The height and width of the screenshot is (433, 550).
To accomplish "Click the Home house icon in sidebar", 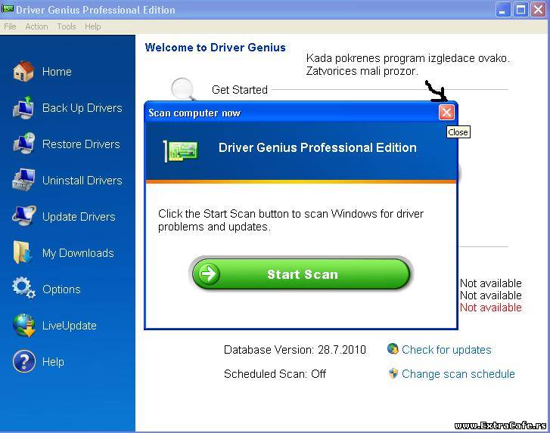I will click(x=23, y=72).
